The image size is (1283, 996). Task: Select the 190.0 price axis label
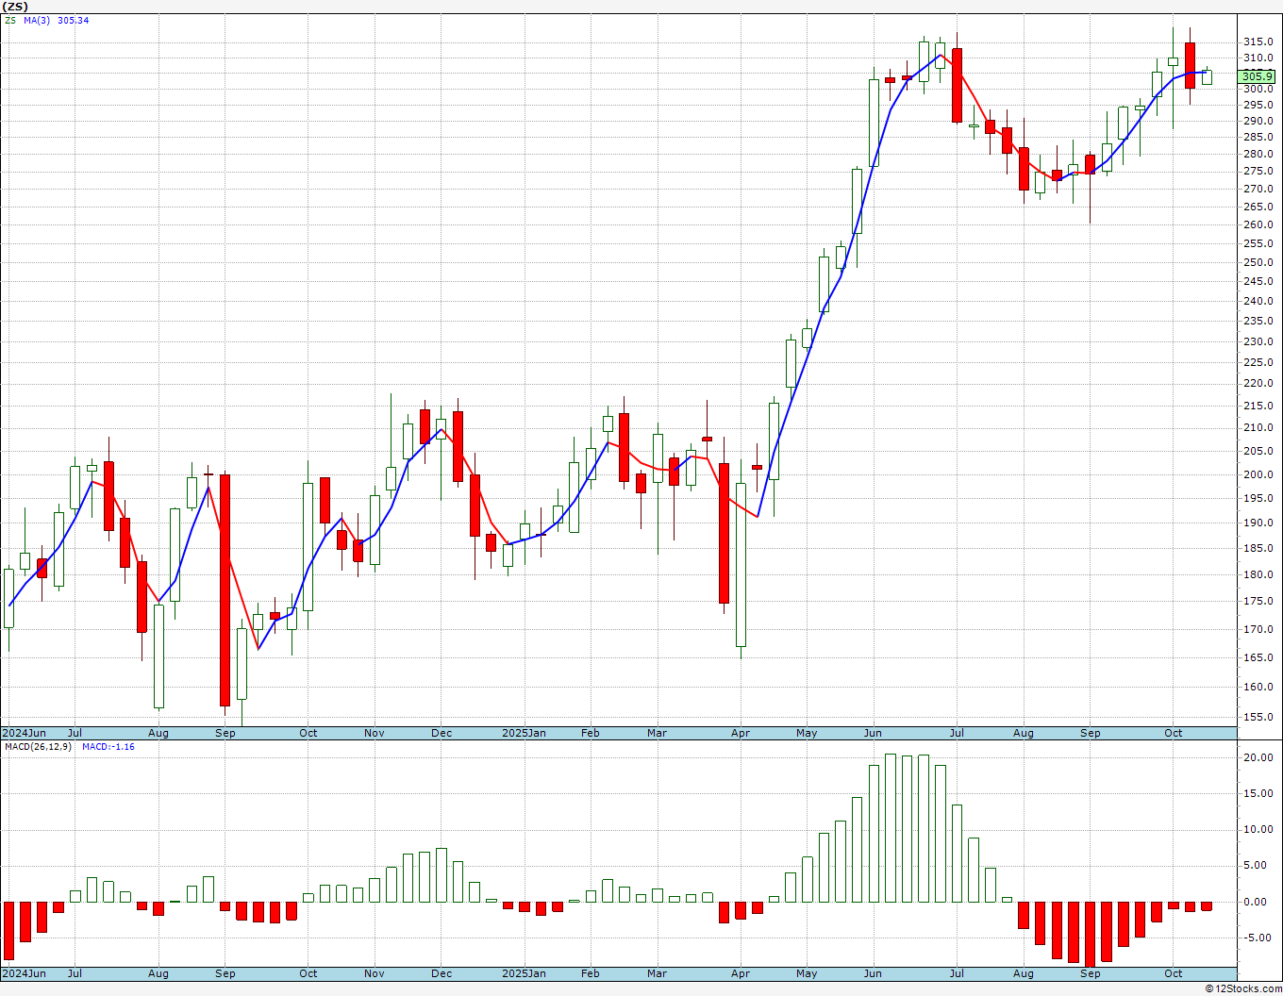tap(1258, 523)
